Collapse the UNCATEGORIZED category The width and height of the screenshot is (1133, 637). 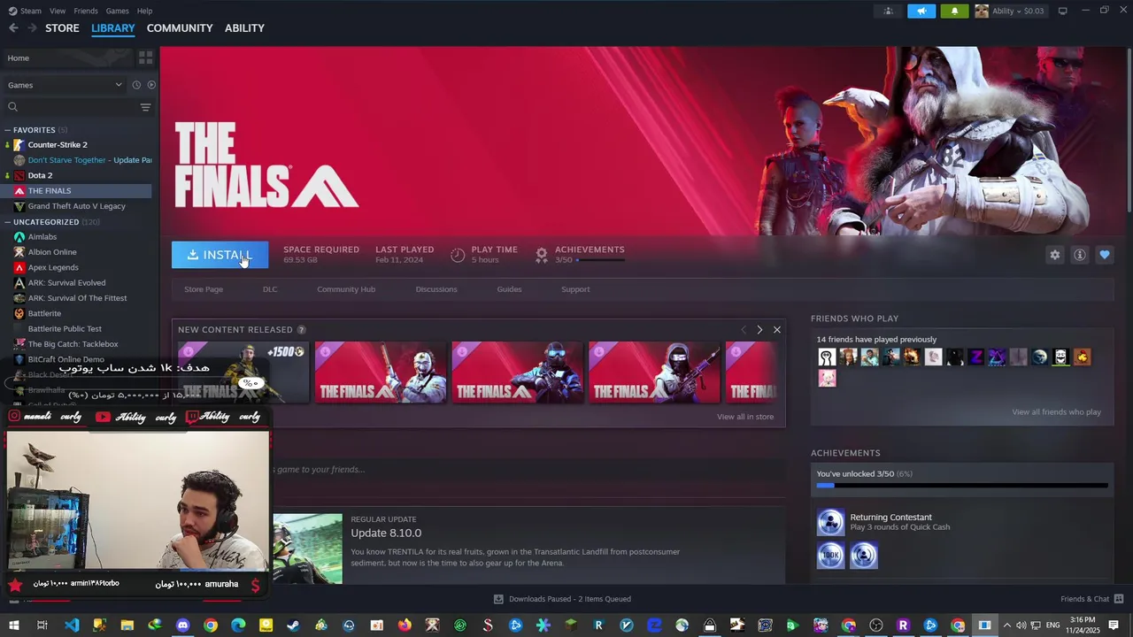tap(7, 222)
